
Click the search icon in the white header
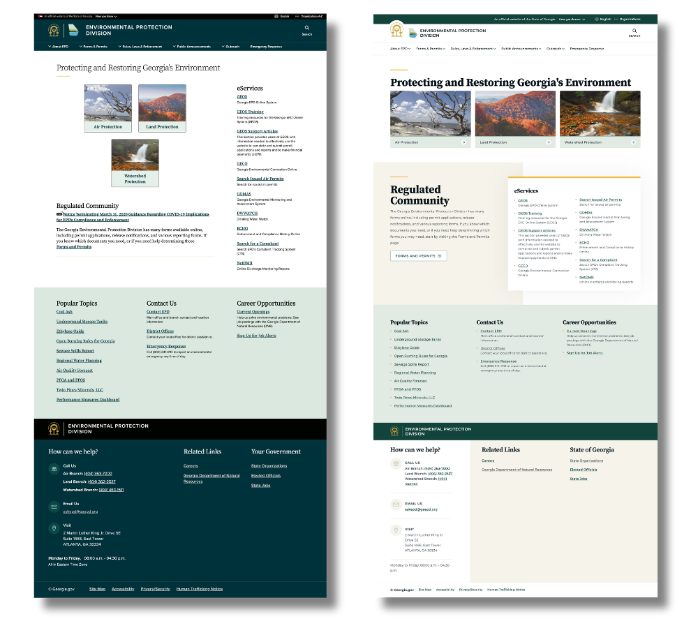pos(634,31)
